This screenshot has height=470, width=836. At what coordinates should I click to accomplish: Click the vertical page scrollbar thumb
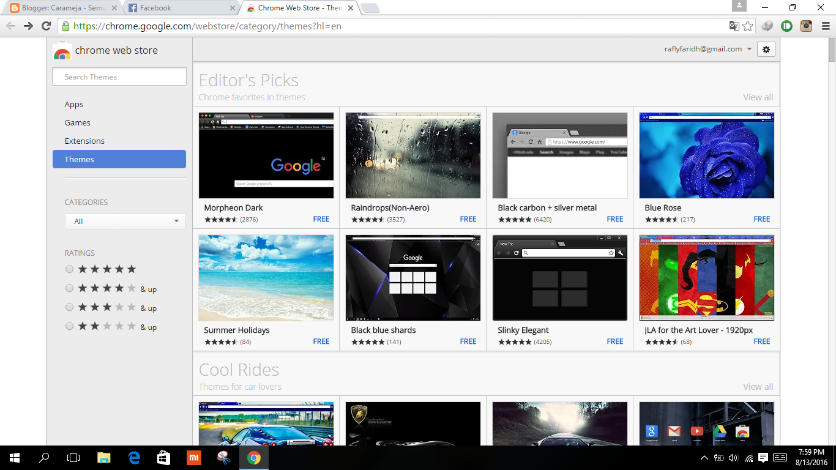832,50
